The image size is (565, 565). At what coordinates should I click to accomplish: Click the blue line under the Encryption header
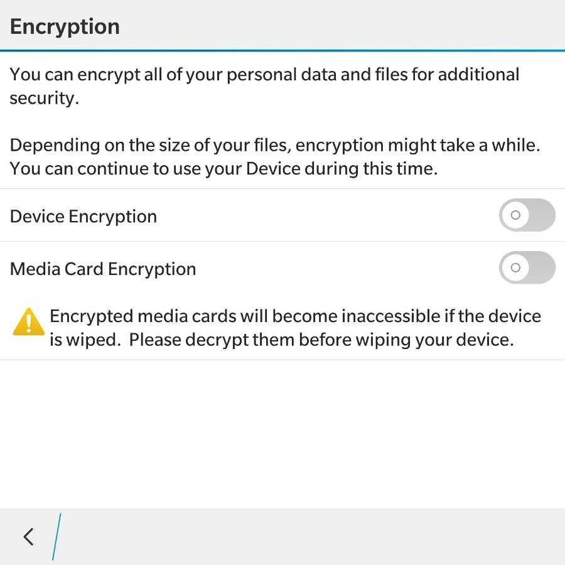point(282,50)
